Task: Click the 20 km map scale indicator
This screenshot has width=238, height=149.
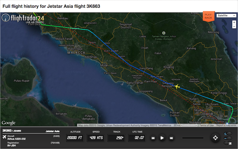Action: pos(186,125)
